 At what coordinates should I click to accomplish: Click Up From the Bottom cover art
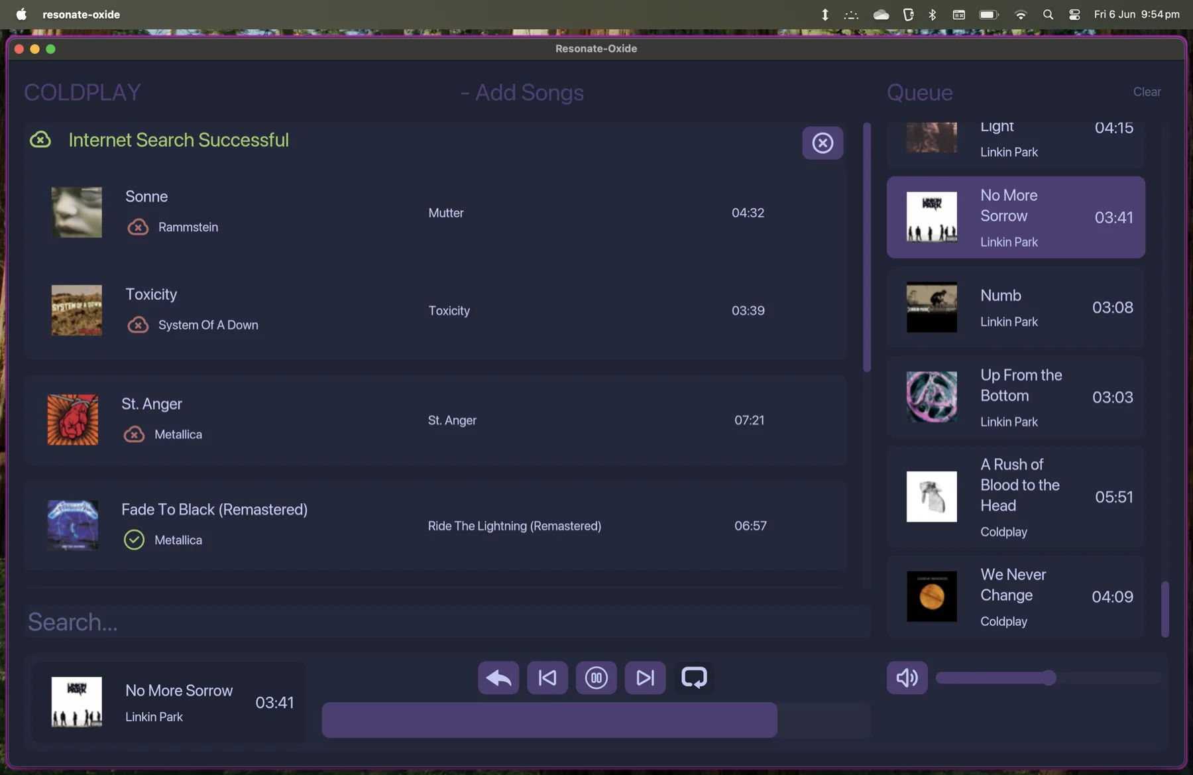[932, 397]
